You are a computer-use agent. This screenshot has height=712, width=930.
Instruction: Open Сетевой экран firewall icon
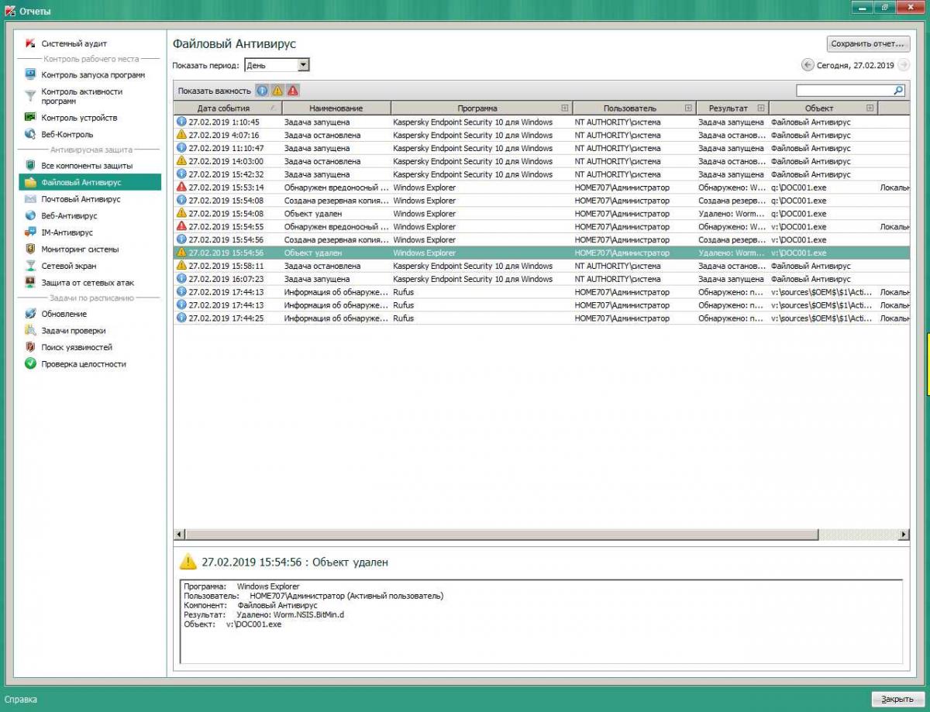(30, 266)
